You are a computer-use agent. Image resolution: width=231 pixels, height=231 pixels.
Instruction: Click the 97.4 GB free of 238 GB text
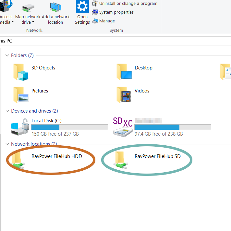(159, 134)
